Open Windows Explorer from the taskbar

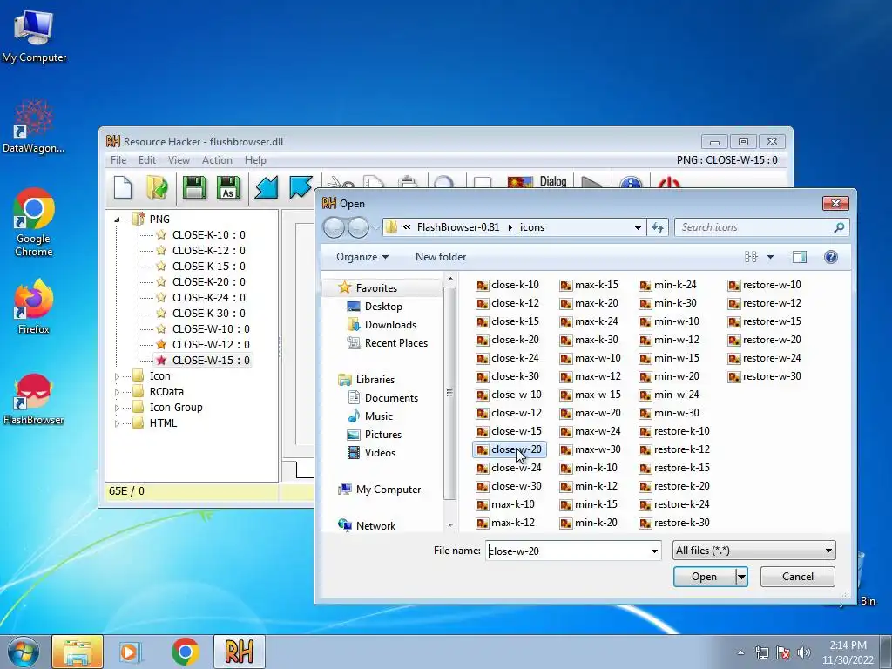click(78, 652)
